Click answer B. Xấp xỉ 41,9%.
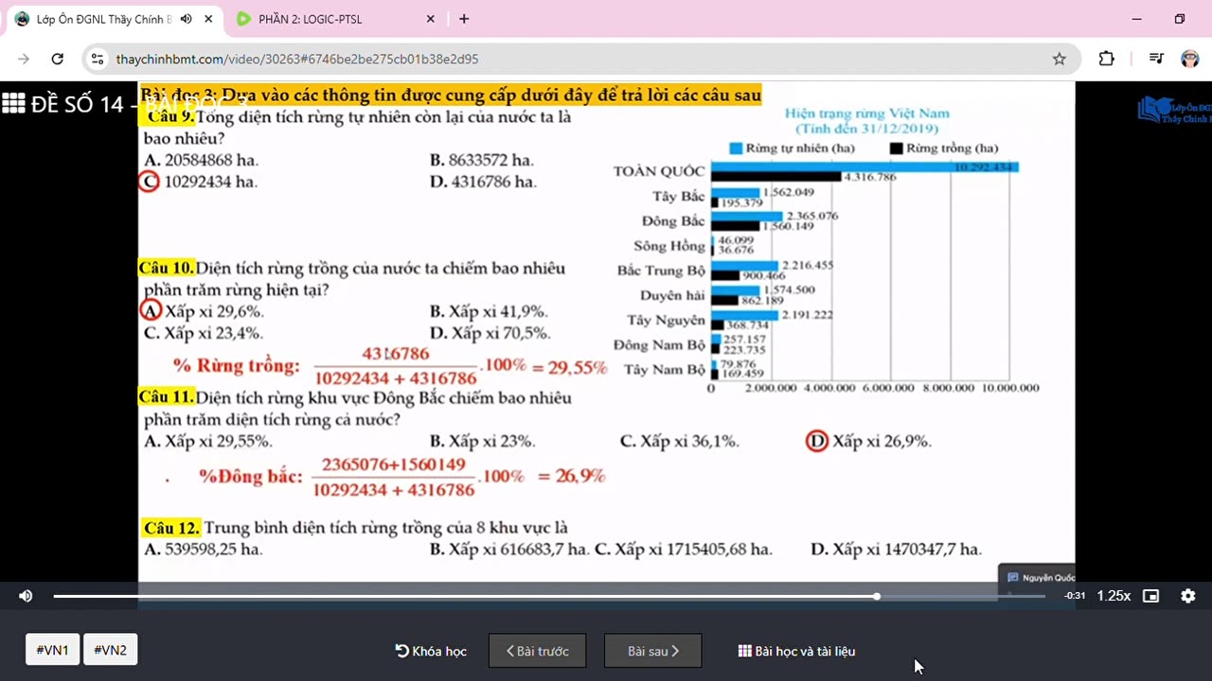 click(489, 311)
